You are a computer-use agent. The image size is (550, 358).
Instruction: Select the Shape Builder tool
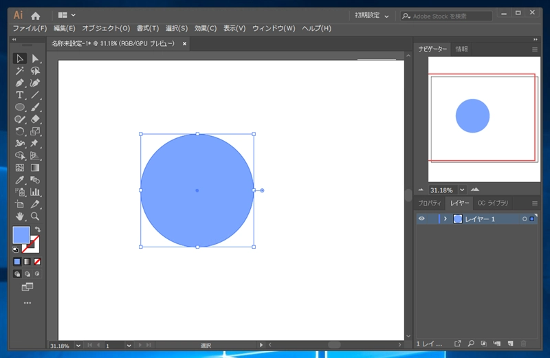20,156
